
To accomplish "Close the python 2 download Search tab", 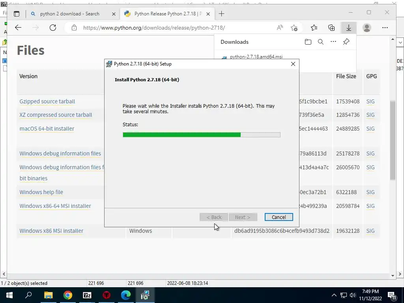I will pyautogui.click(x=114, y=14).
